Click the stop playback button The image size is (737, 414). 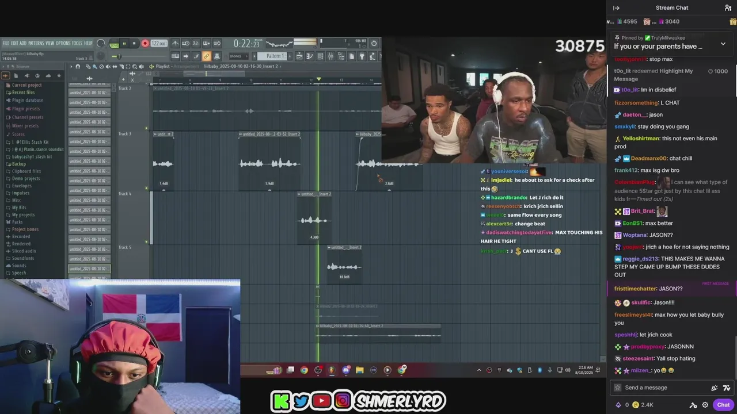(x=134, y=43)
